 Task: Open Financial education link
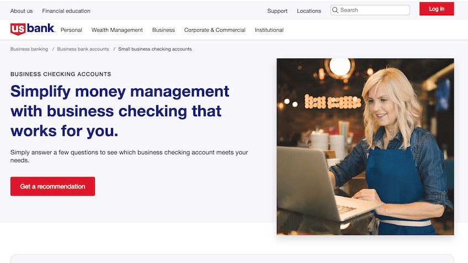66,11
